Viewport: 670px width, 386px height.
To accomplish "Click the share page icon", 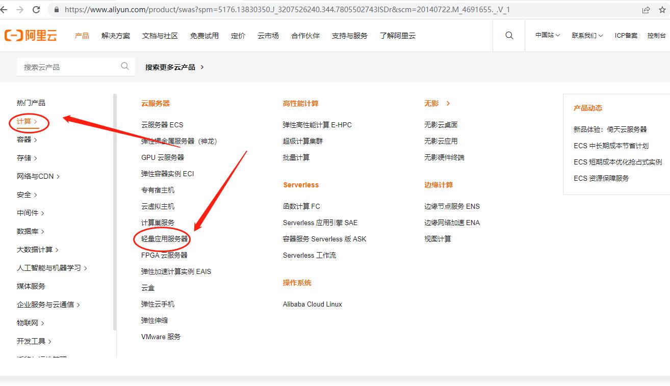I will (x=646, y=9).
